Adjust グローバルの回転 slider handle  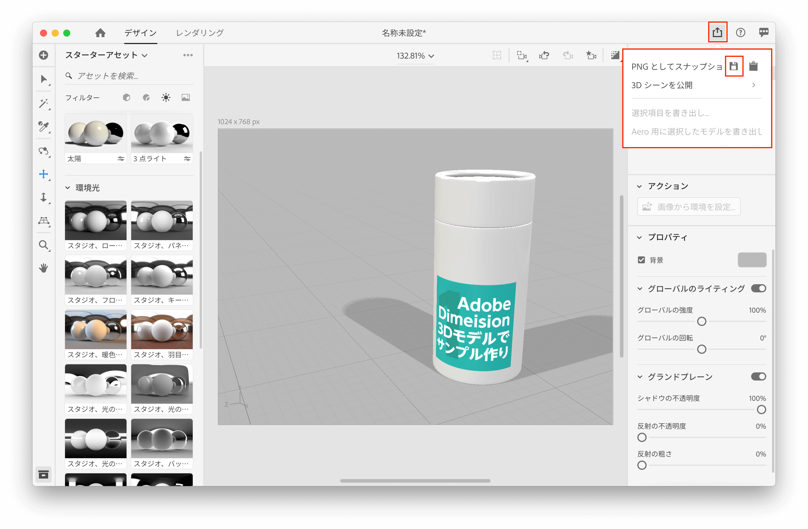(x=701, y=349)
